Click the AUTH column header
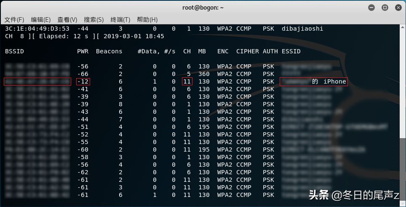The width and height of the screenshot is (406, 207). coord(270,51)
